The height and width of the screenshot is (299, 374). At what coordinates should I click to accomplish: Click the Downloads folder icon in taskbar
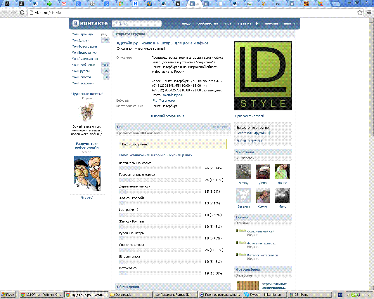point(112,295)
